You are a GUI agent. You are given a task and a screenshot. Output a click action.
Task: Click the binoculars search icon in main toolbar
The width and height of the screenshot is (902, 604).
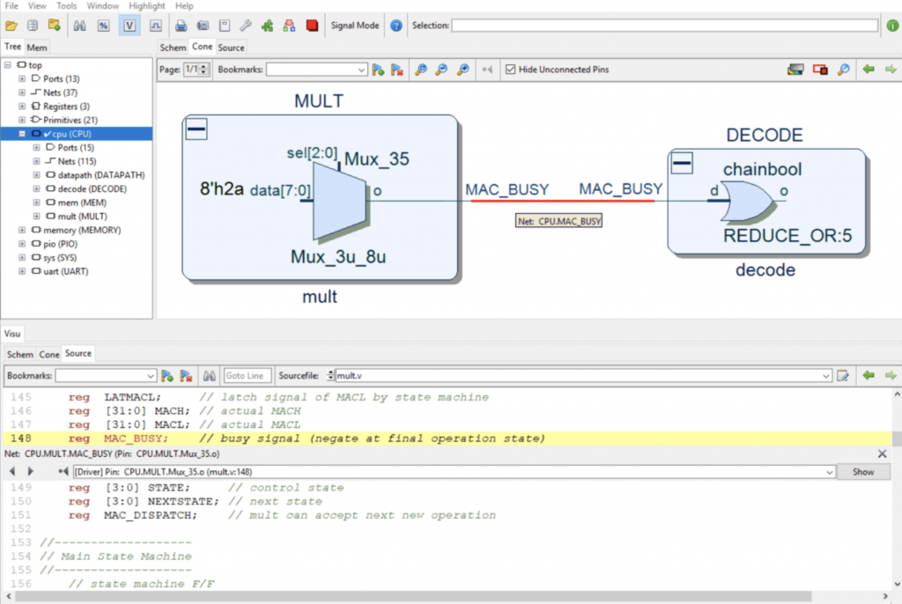79,26
